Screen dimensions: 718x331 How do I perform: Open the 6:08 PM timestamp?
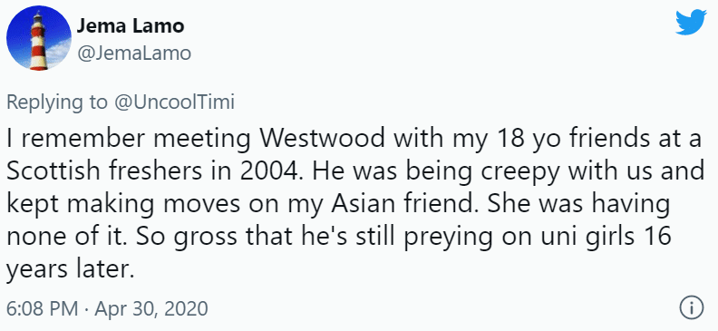pyautogui.click(x=42, y=308)
